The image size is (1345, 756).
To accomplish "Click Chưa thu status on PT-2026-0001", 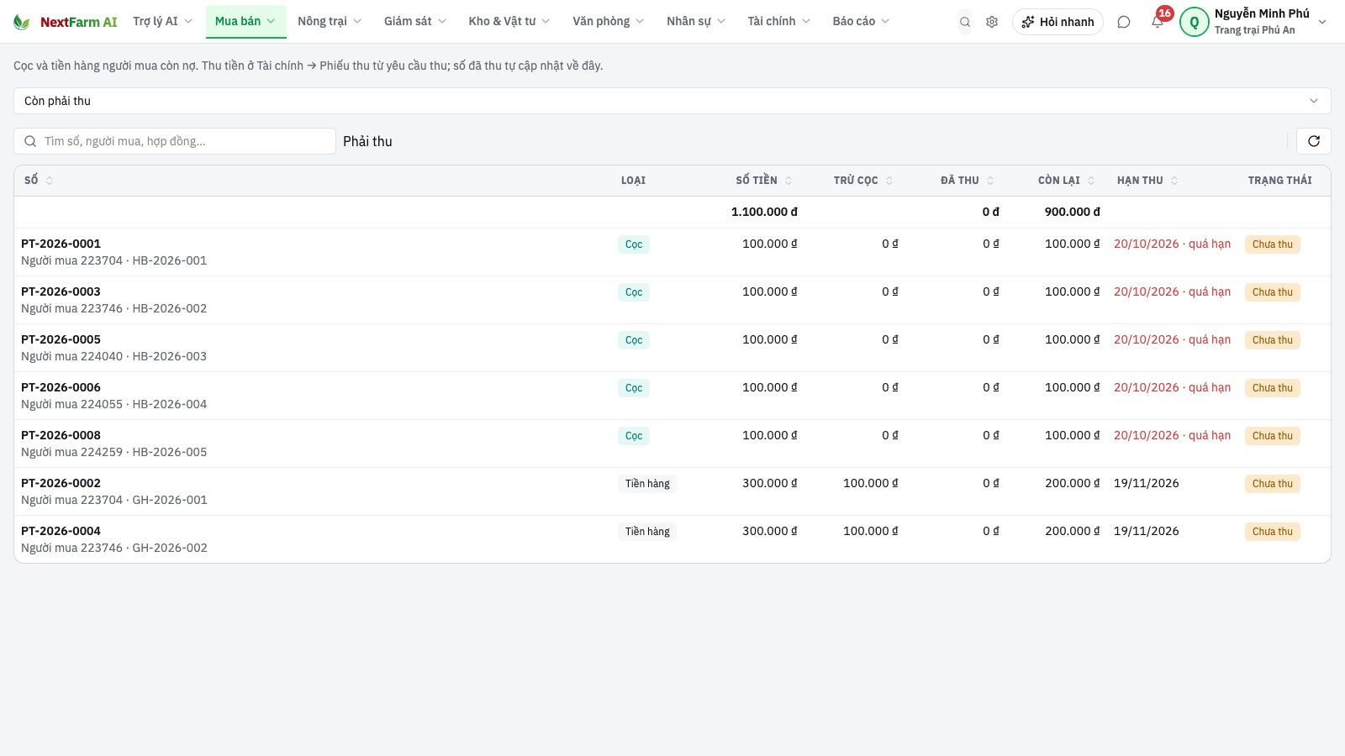I will [x=1272, y=244].
